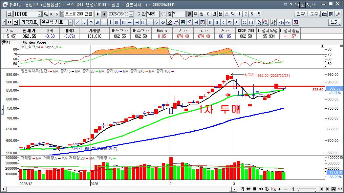Viewport: 344px width, 193px height.
Task: Open the color palette chart tool
Action: tap(183, 22)
